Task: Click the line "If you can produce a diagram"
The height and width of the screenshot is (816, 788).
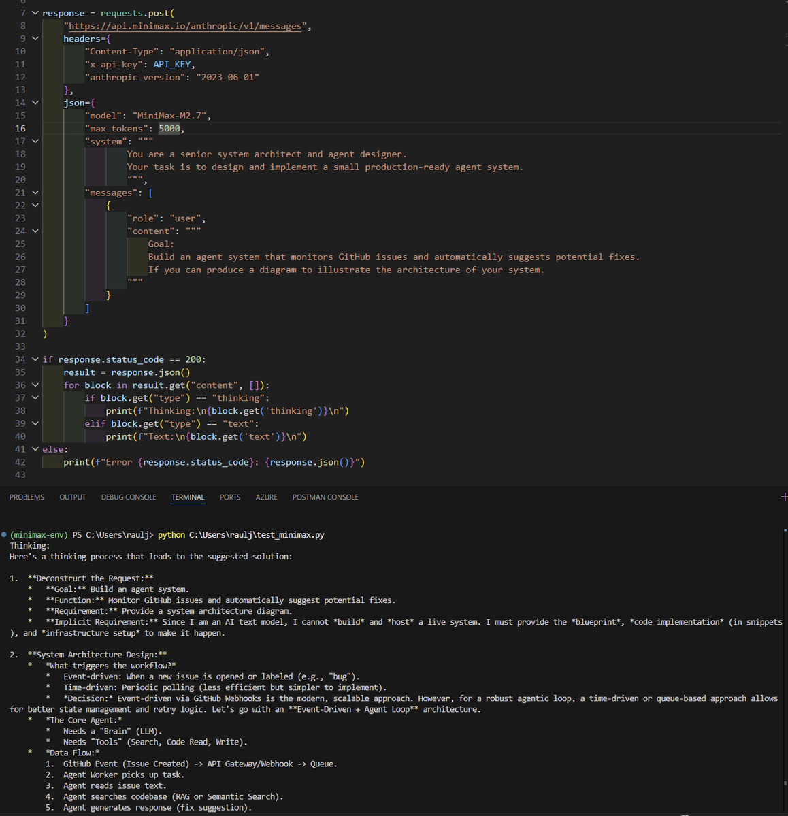Action: pos(346,270)
